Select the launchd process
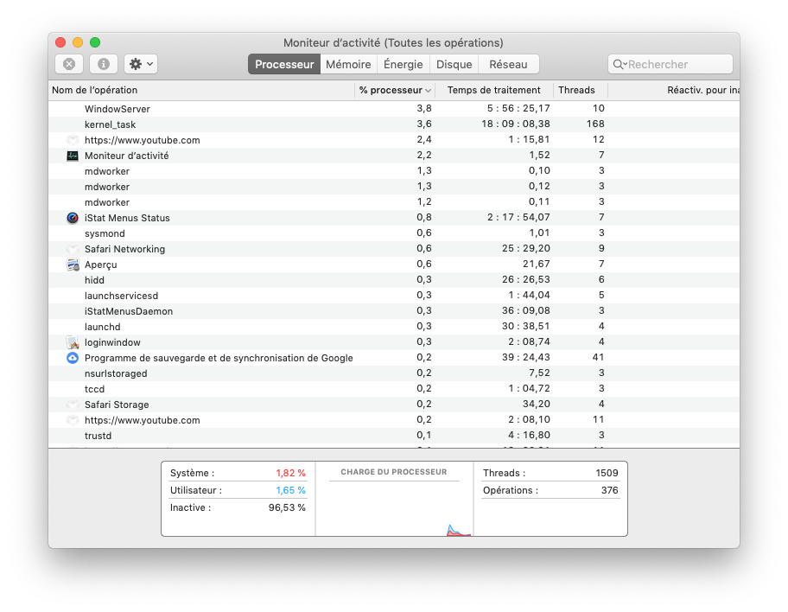Viewport: 788px width, 612px height. coord(394,327)
